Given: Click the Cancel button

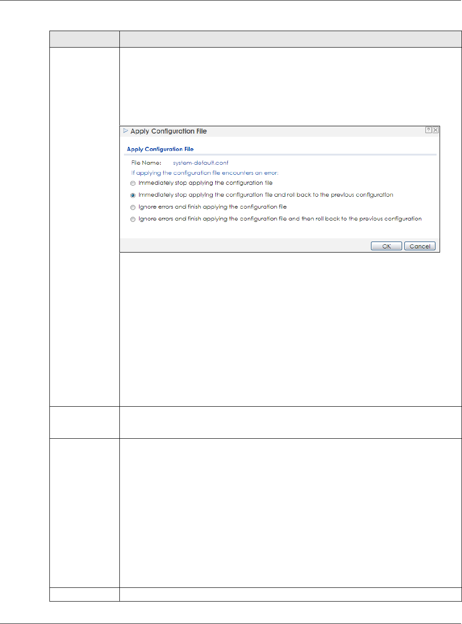Looking at the screenshot, I should coord(420,246).
